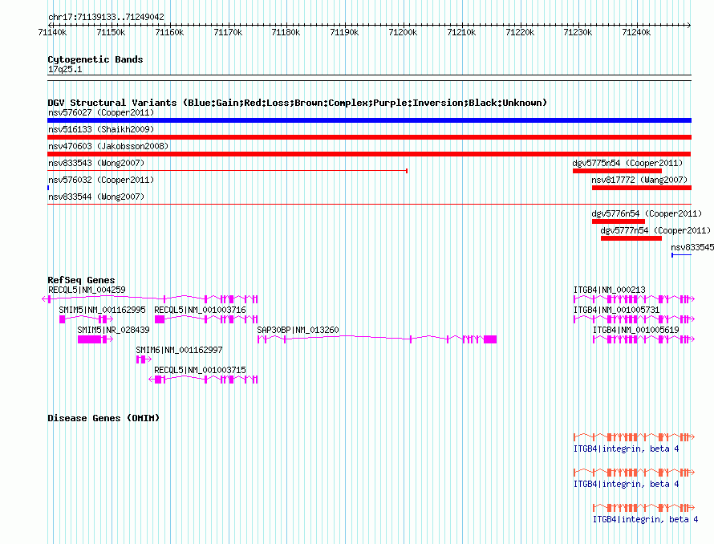Select the dgv5775n54 red loss bar

point(617,171)
